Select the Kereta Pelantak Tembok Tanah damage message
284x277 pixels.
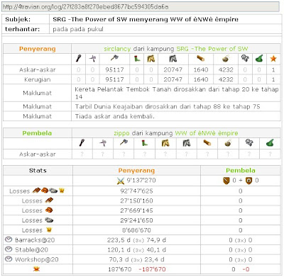click(176, 93)
